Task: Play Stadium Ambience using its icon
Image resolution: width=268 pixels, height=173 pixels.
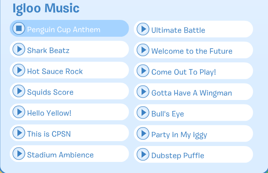Action: [19, 154]
